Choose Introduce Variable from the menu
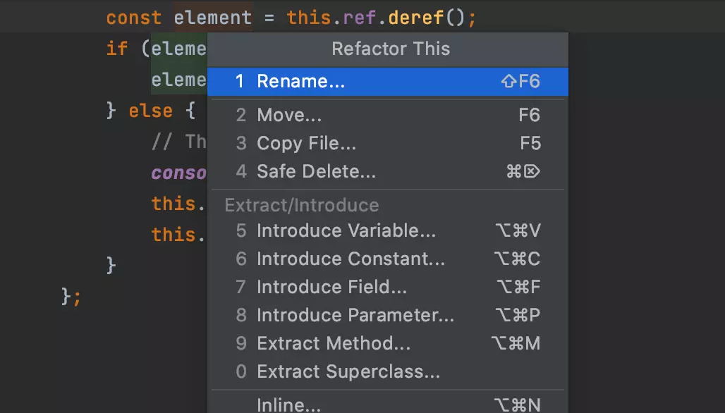 click(346, 230)
